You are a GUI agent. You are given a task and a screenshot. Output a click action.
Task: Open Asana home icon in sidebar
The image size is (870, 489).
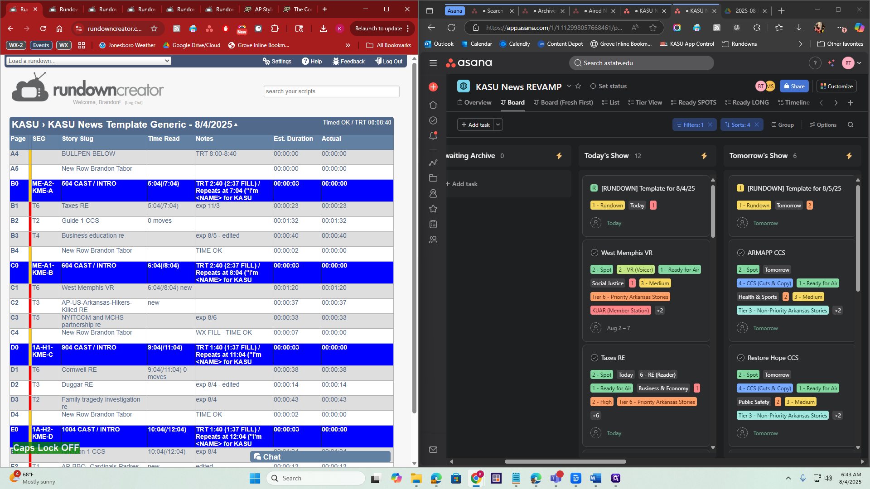433,105
